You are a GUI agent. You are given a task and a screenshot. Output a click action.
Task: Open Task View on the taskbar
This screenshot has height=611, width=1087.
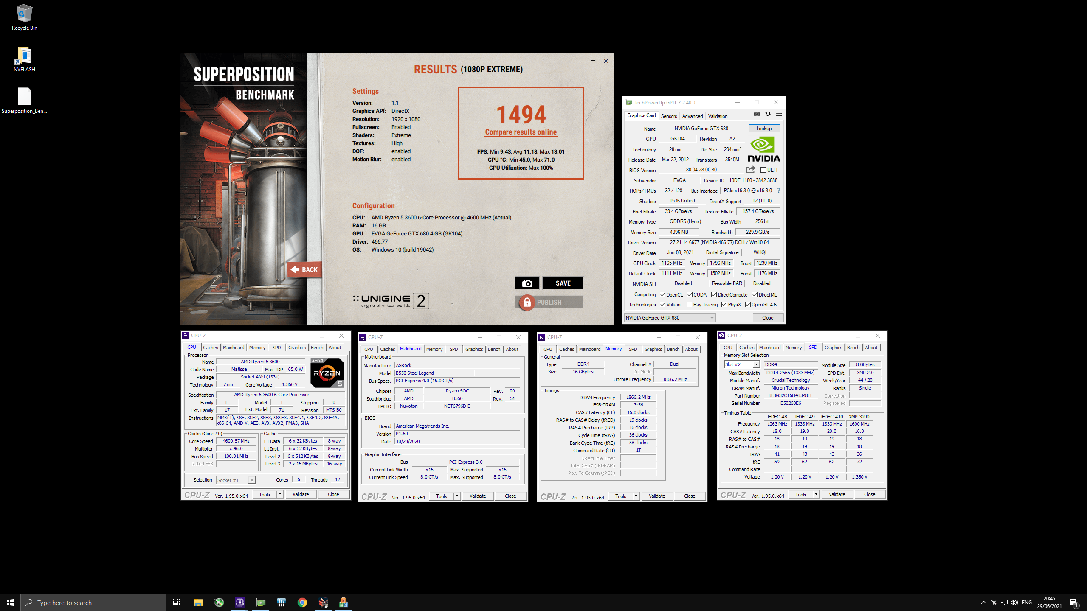coord(177,603)
